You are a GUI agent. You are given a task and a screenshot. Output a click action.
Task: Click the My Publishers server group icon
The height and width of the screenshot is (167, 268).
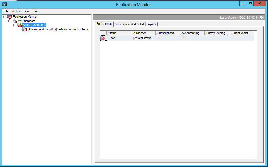click(15, 21)
